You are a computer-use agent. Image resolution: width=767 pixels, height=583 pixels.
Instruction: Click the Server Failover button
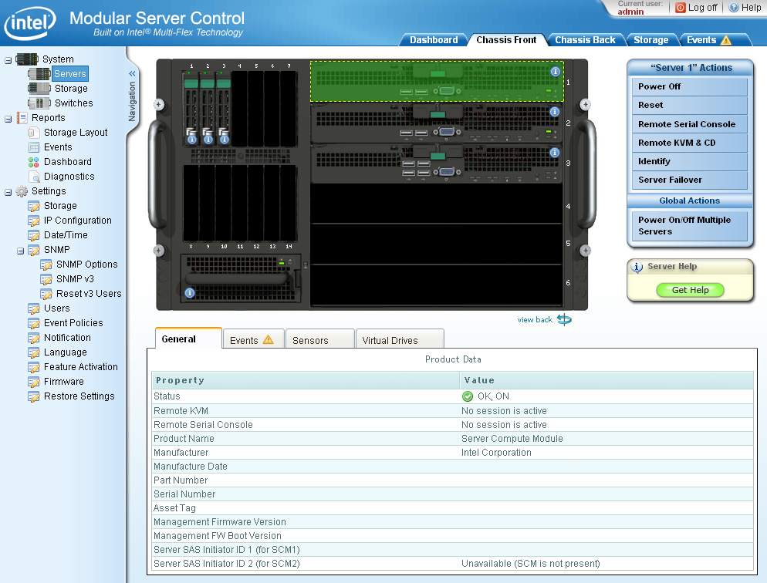pos(689,180)
